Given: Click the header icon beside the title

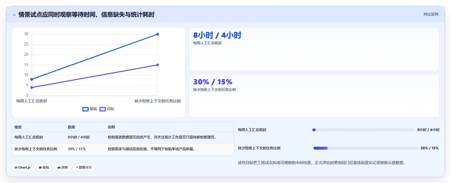Looking at the screenshot, I should (14, 15).
